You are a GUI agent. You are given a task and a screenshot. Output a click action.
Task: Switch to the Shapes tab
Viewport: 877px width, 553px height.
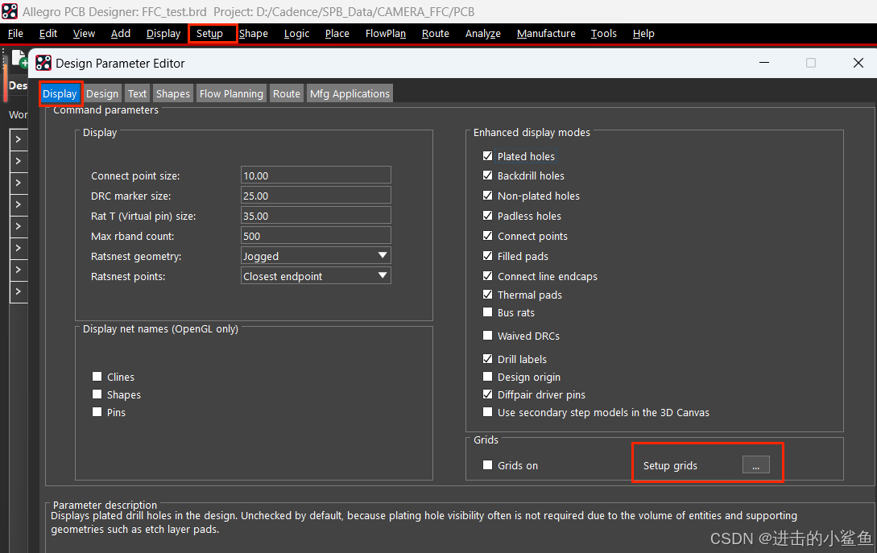173,93
